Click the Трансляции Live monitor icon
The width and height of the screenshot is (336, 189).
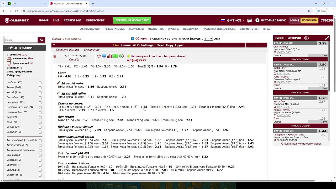pos(9,63)
